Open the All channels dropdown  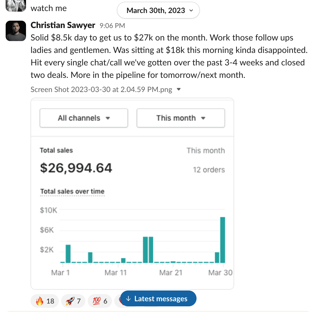[84, 118]
